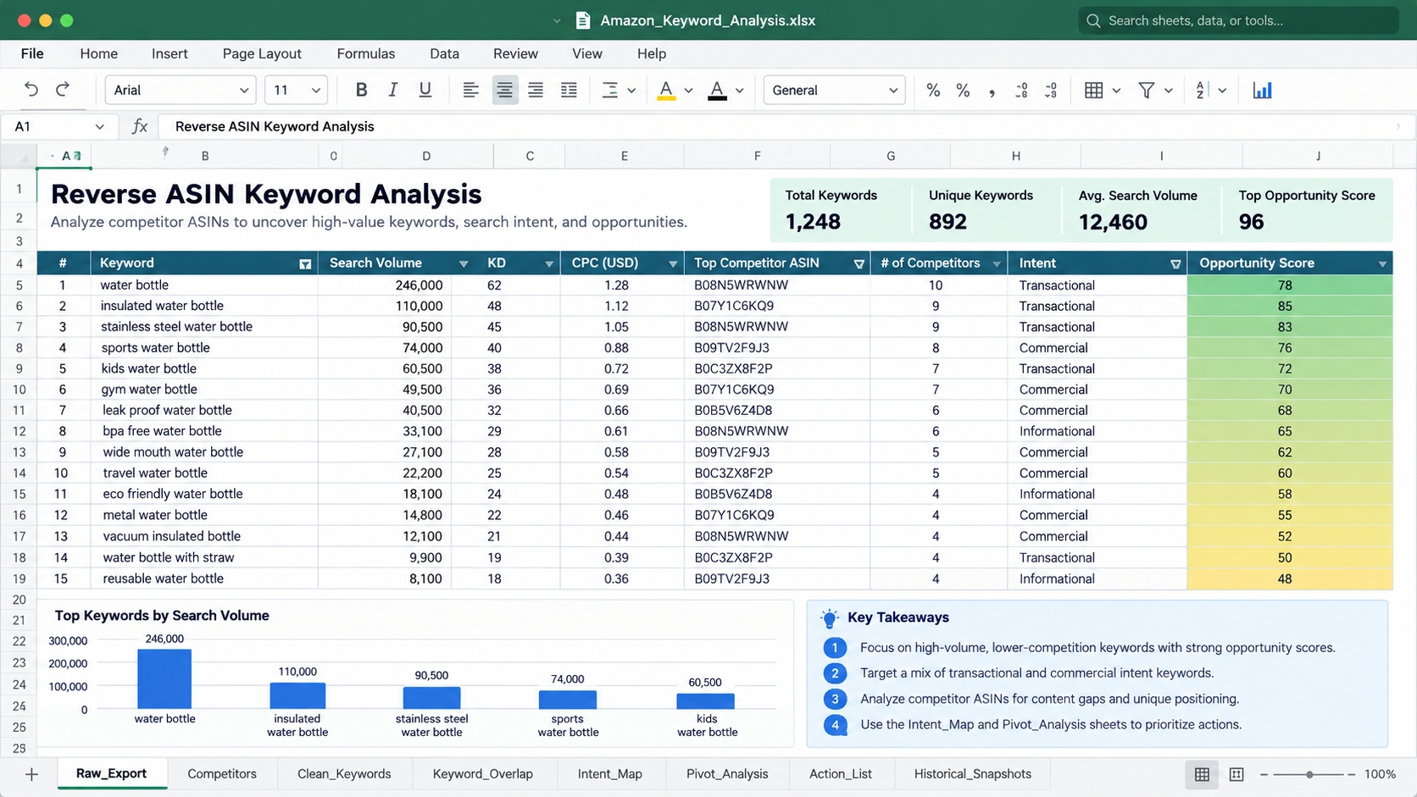Switch to the Action_List sheet tab
This screenshot has width=1417, height=797.
[841, 774]
